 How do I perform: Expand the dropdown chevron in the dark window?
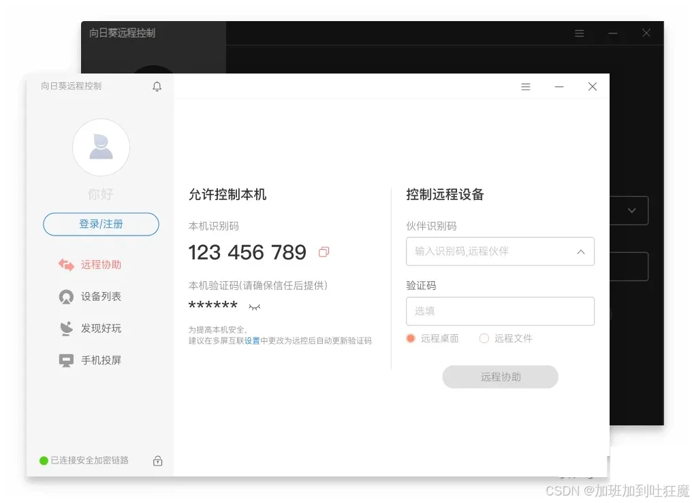coord(632,210)
